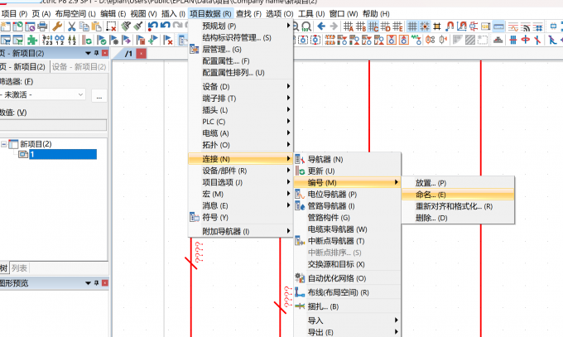Click the update connections icon in toolbar
The image size is (563, 337).
pos(87,40)
